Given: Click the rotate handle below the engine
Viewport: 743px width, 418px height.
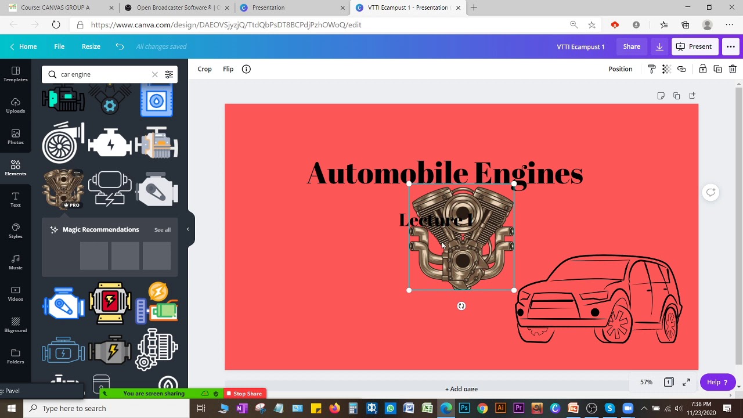Looking at the screenshot, I should 461,306.
